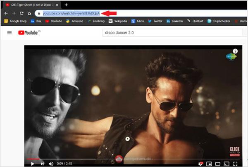
Task: Open the Box bookmark
Action: [36, 21]
